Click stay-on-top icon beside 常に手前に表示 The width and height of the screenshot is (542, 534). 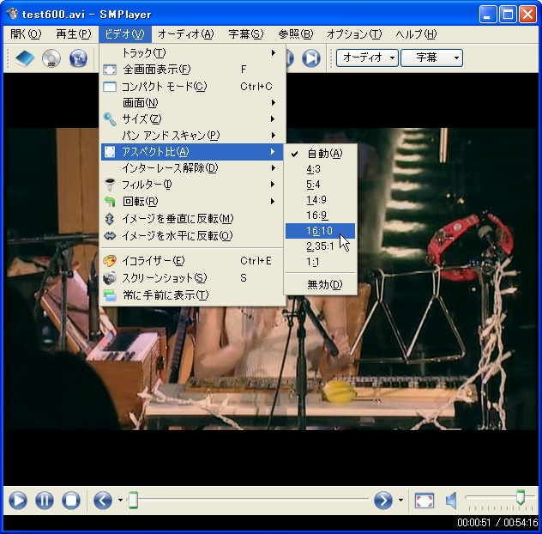pyautogui.click(x=110, y=295)
